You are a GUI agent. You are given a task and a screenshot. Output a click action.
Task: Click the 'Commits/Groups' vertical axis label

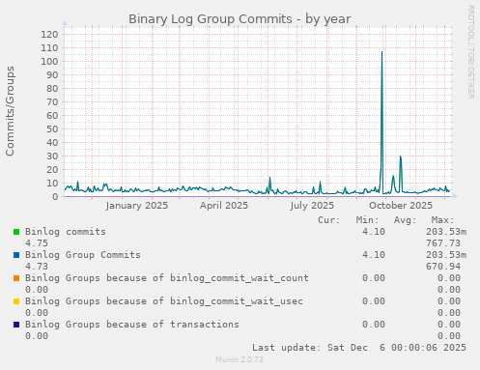point(10,111)
